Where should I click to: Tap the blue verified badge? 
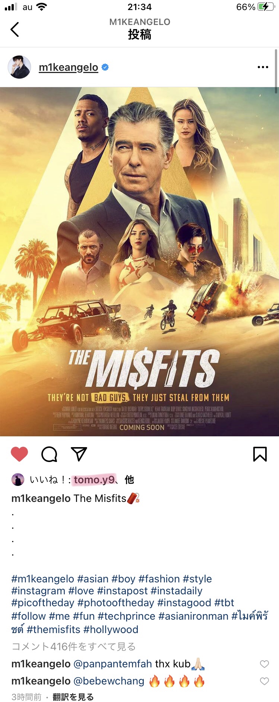105,67
